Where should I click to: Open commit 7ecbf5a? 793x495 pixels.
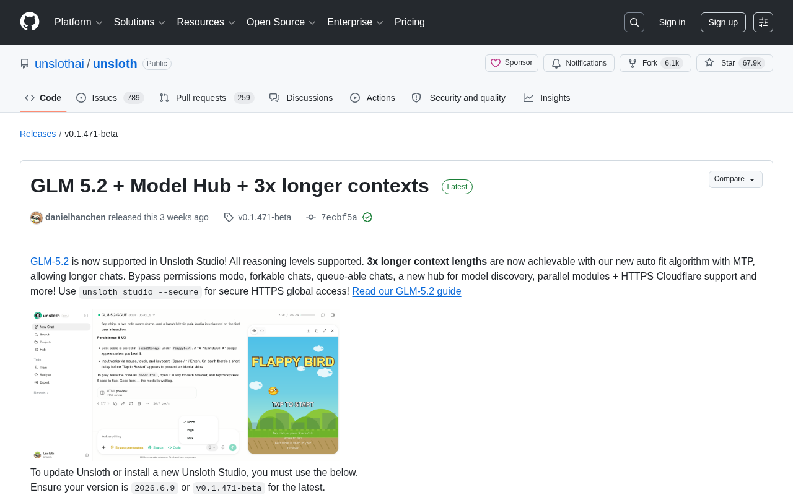point(339,218)
